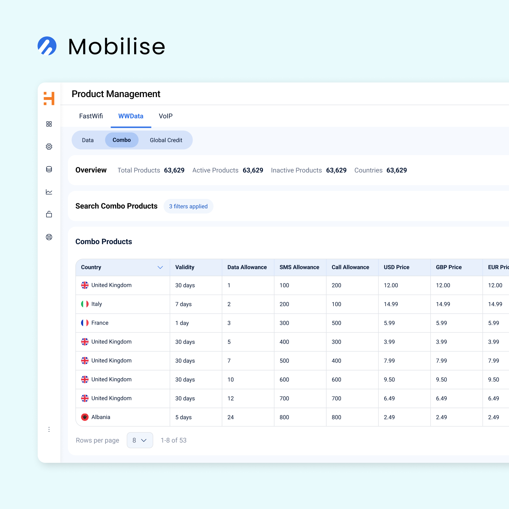Switch to Global Credit segment
The image size is (509, 509).
click(166, 140)
